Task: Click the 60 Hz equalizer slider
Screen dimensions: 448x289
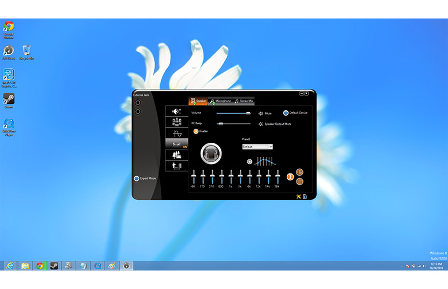Action: click(194, 177)
